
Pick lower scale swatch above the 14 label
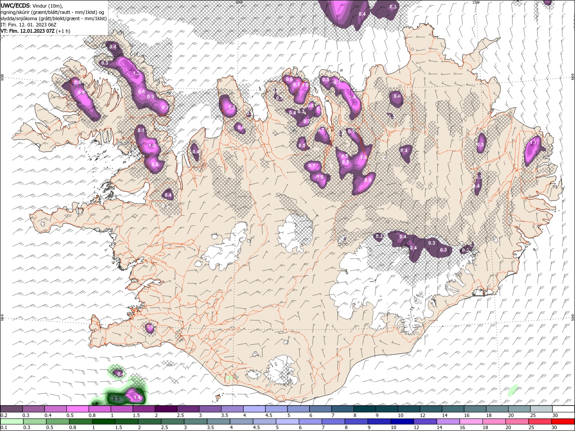point(448,422)
